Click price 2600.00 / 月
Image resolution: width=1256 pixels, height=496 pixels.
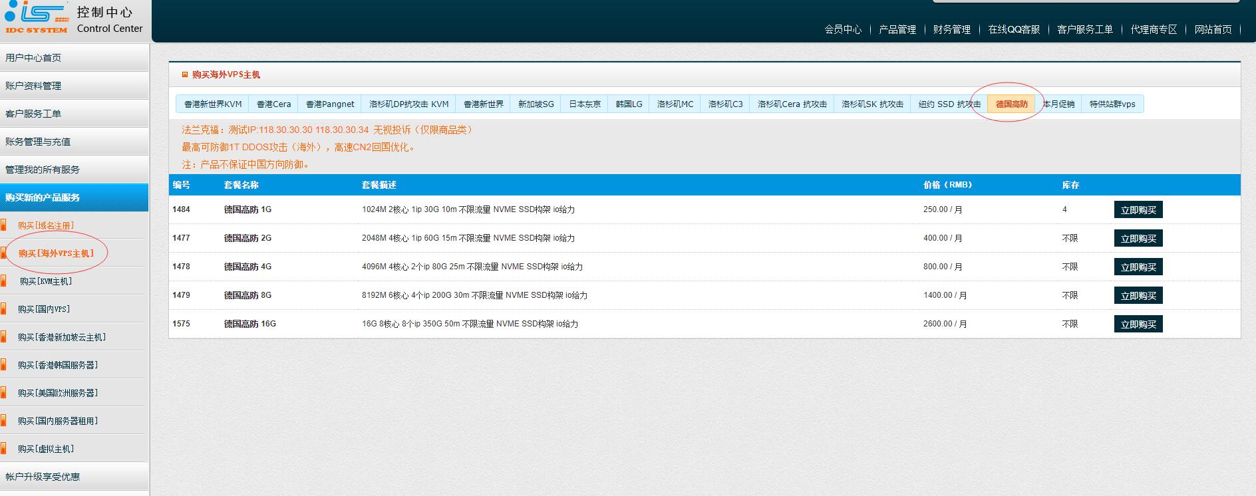945,324
